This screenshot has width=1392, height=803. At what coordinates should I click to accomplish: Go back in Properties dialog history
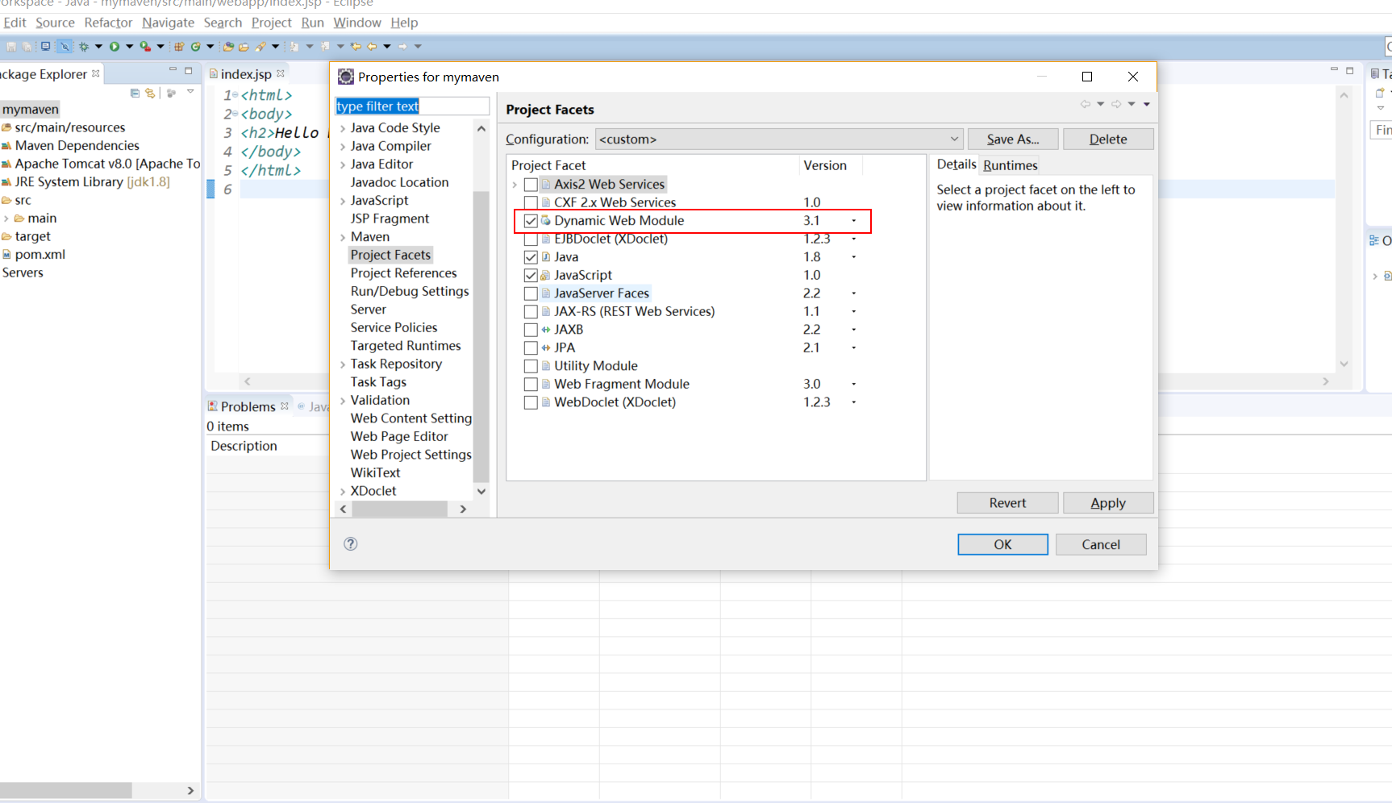[1086, 104]
